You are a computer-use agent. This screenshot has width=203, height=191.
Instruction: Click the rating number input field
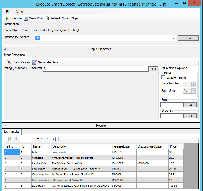[95, 69]
